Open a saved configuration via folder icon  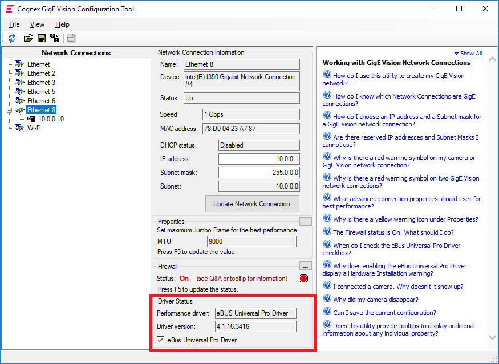pyautogui.click(x=27, y=38)
